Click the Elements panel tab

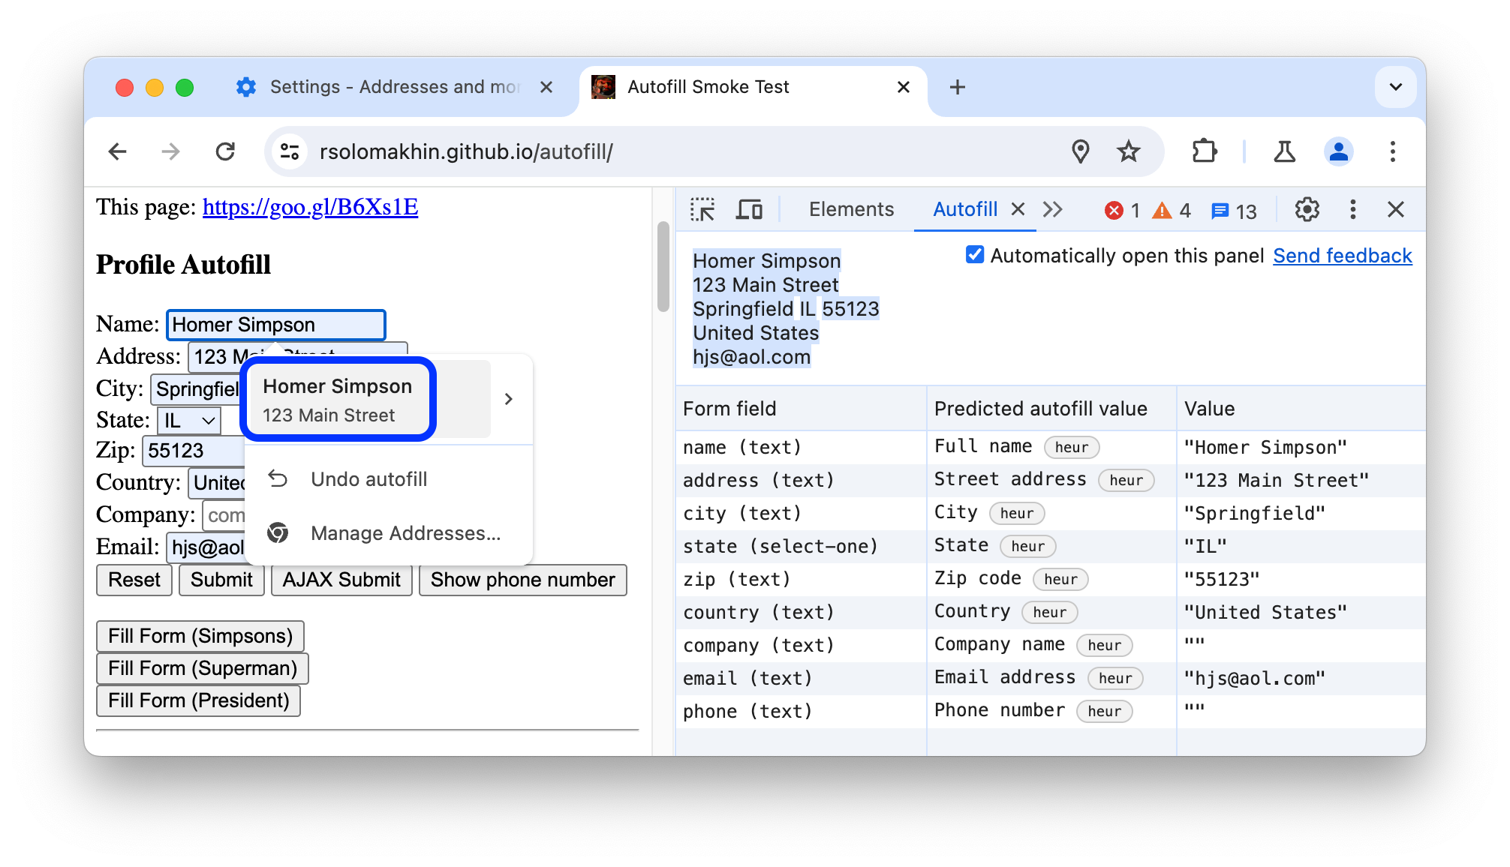coord(850,208)
